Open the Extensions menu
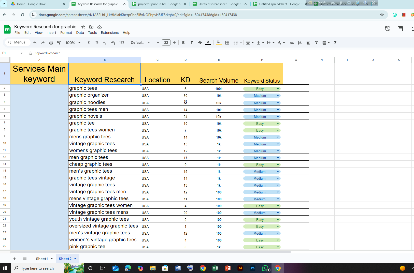This screenshot has height=273, width=414. (110, 33)
